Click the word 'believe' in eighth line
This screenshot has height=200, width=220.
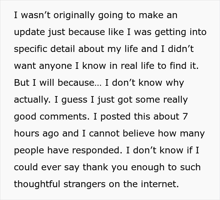[139, 133]
